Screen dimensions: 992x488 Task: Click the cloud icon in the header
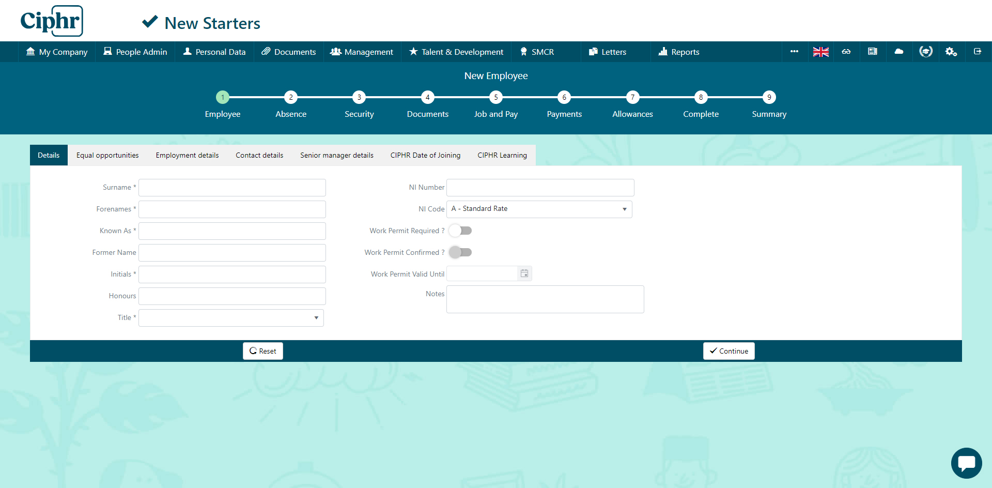coord(899,52)
